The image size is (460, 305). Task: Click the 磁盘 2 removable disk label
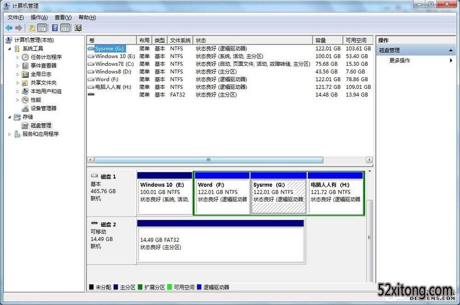click(x=112, y=241)
